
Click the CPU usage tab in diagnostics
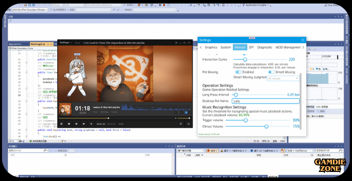[x=322, y=107]
